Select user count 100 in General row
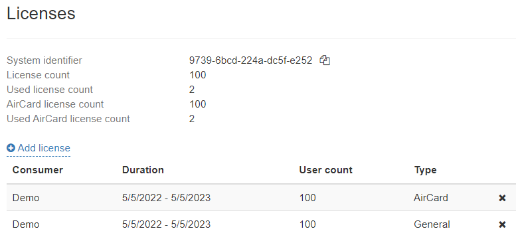The height and width of the screenshot is (245, 518). pos(307,224)
